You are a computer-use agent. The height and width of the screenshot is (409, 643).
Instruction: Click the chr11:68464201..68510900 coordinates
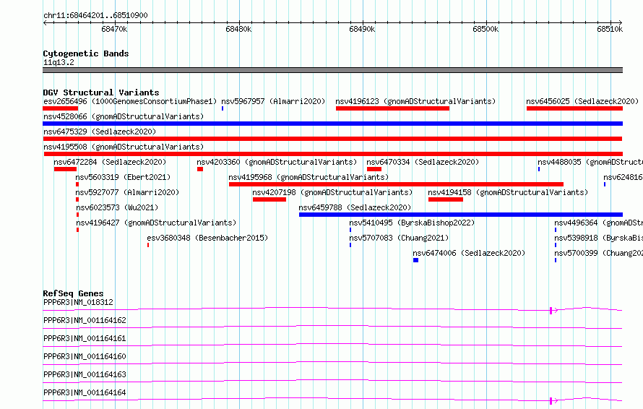tap(95, 16)
